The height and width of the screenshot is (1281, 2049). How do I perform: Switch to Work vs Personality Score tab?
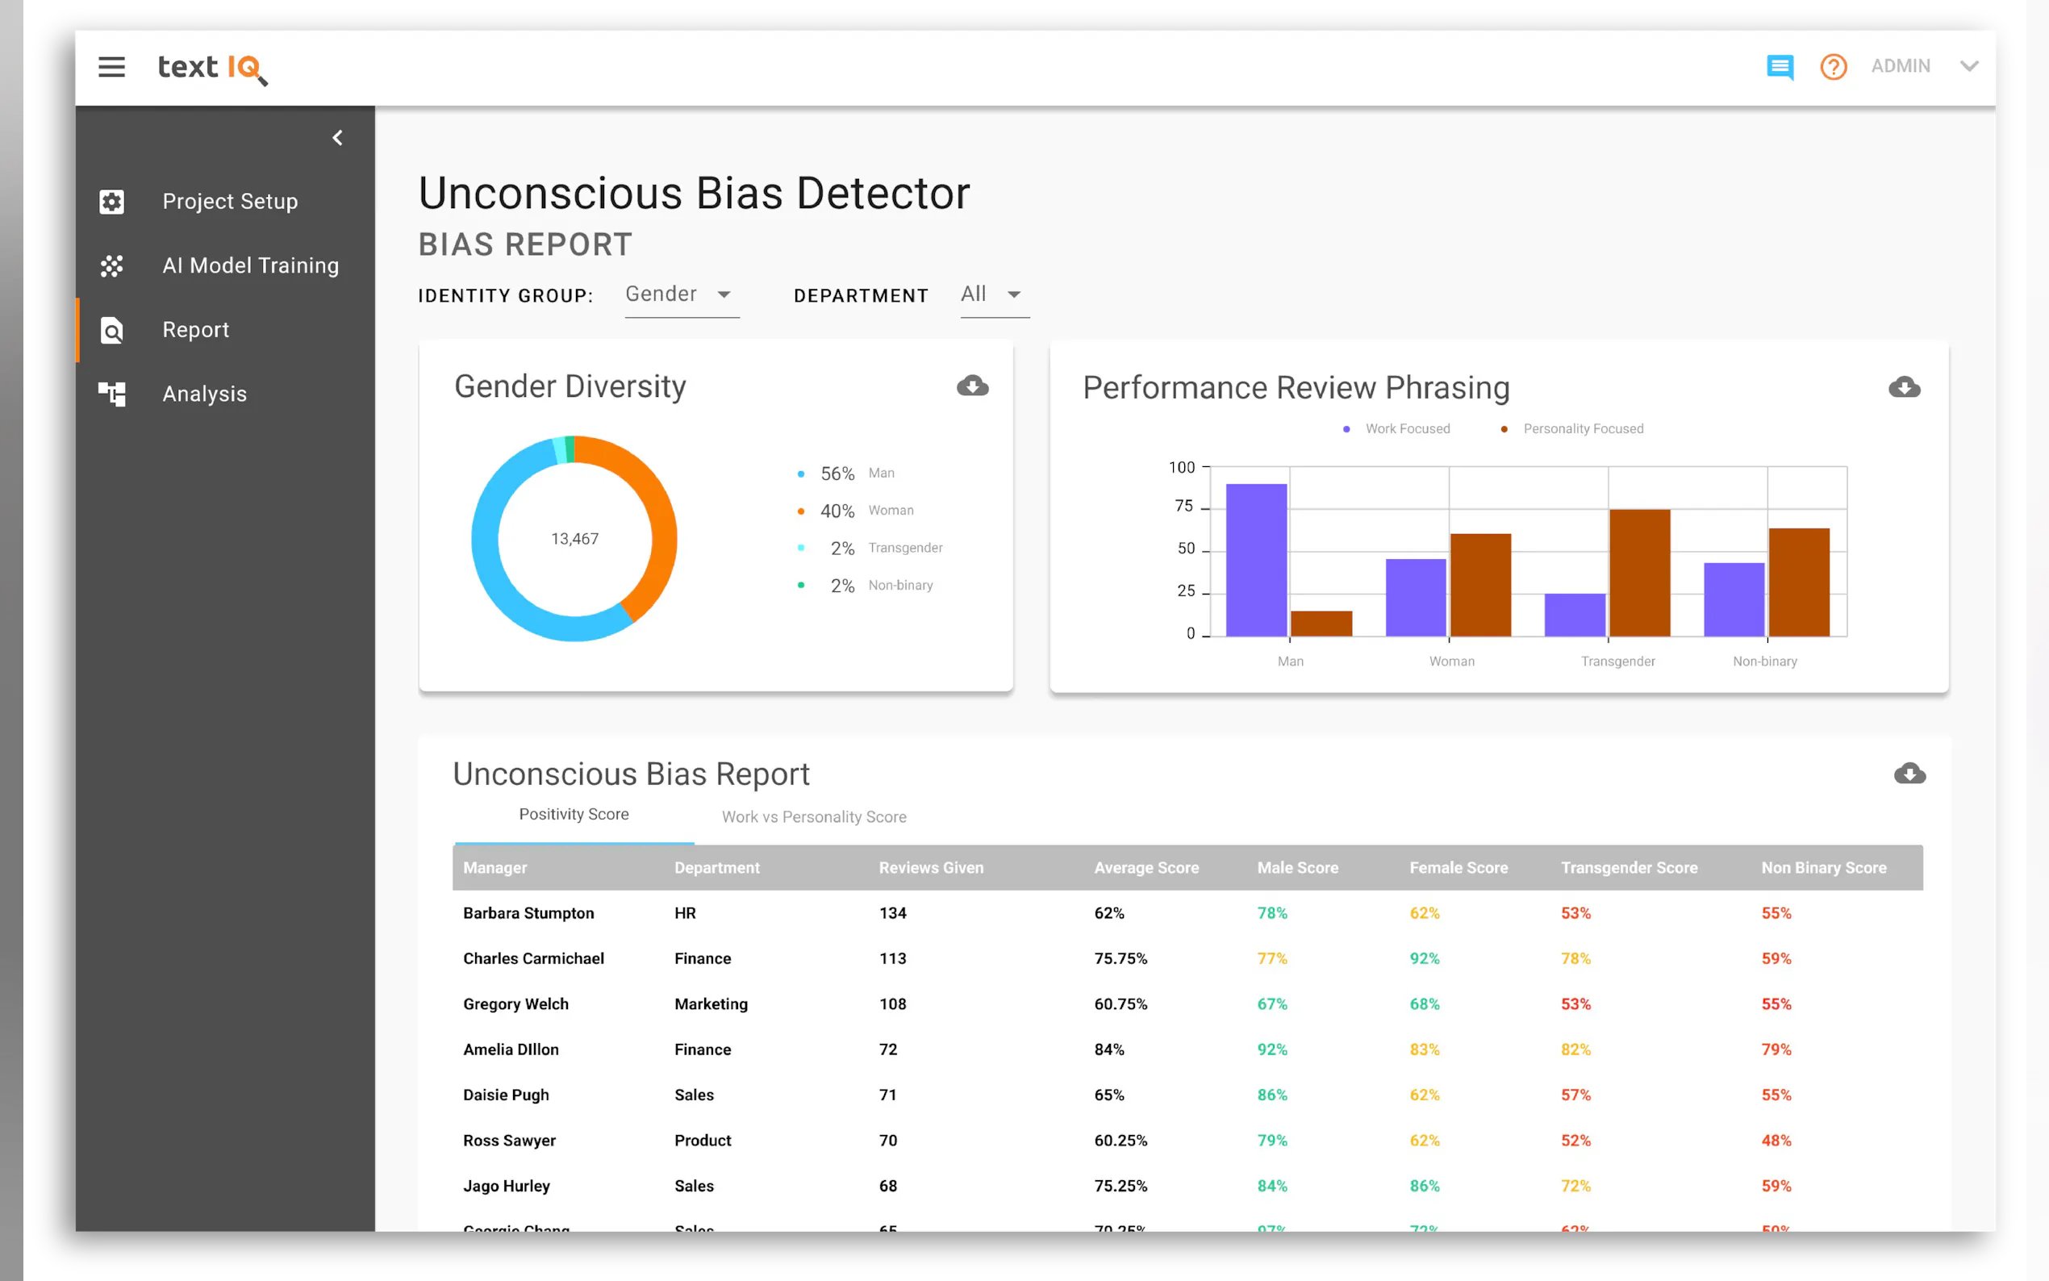[x=813, y=816]
